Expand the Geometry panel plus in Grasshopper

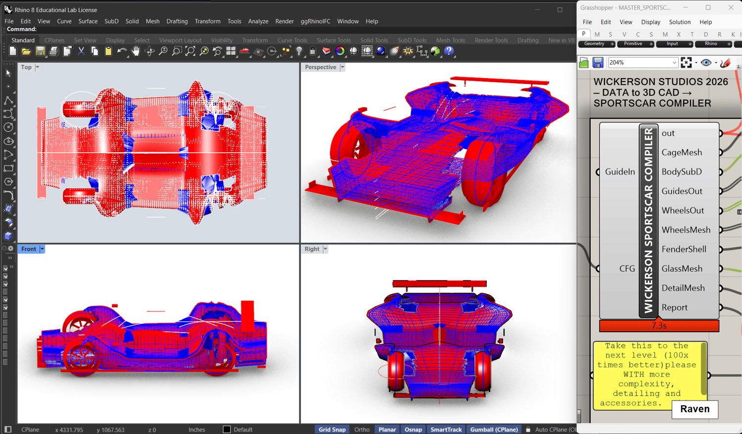coord(612,44)
